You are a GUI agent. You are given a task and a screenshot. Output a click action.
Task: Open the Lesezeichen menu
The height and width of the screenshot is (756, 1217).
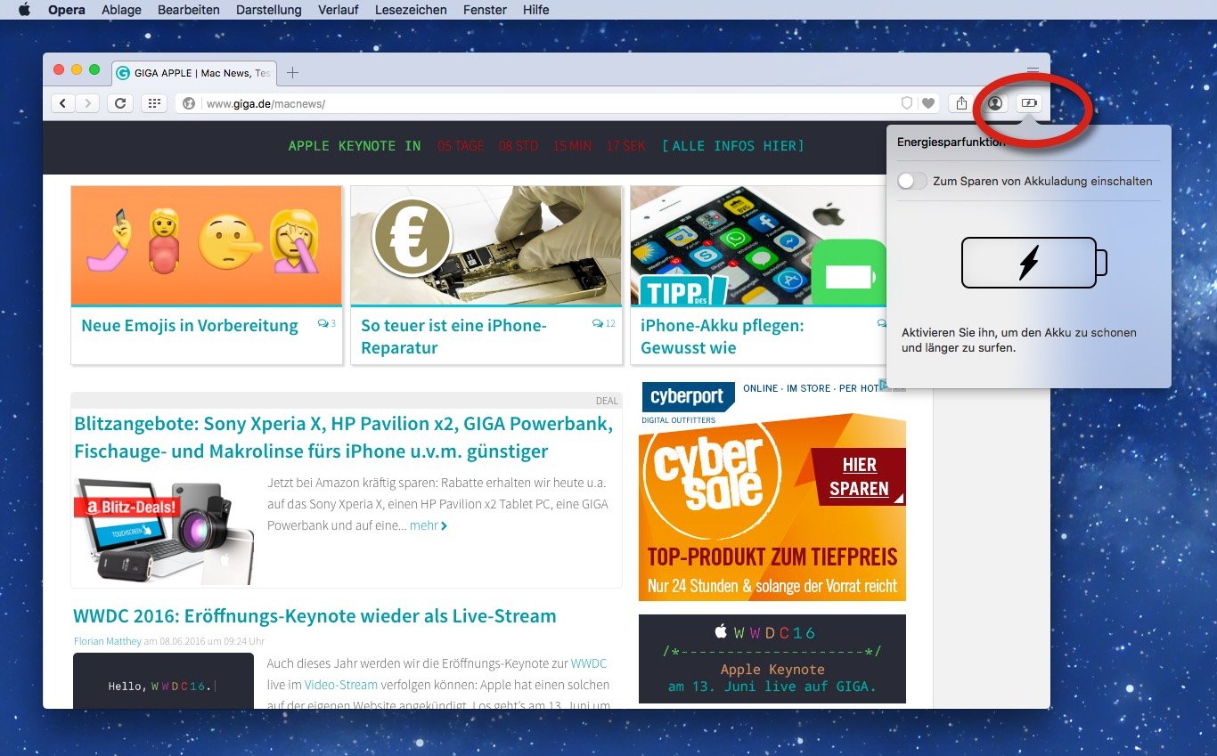point(412,10)
